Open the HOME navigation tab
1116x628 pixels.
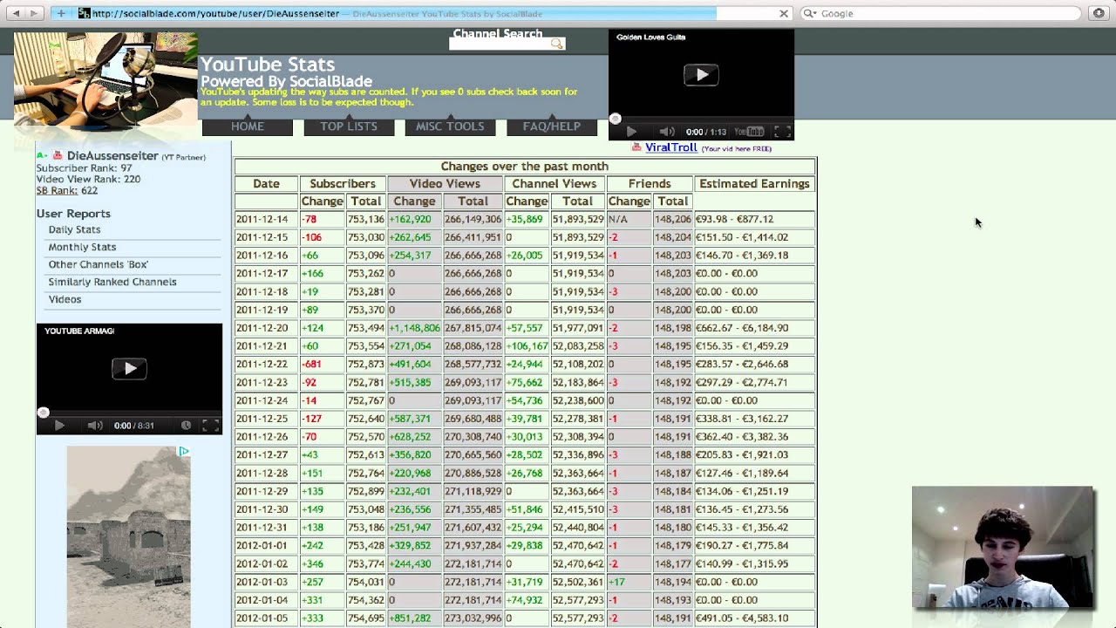tap(248, 126)
